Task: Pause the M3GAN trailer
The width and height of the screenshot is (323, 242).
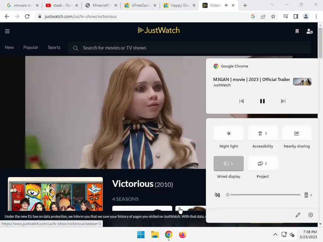Action: 262,101
